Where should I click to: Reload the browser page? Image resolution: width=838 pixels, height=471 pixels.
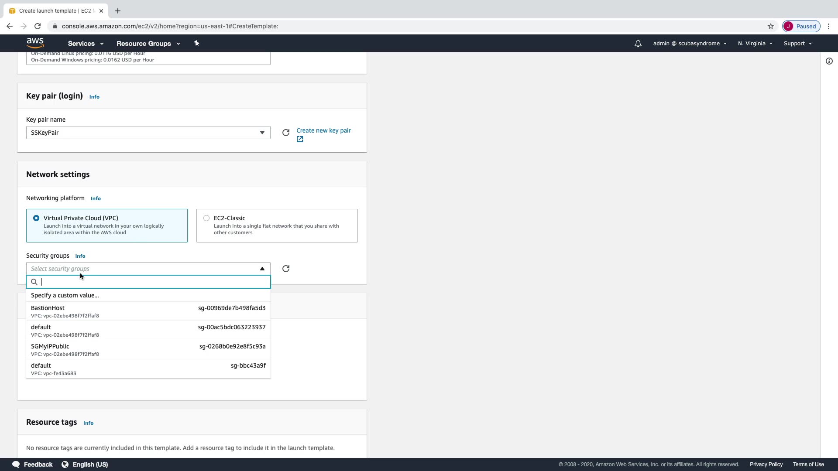click(x=38, y=26)
